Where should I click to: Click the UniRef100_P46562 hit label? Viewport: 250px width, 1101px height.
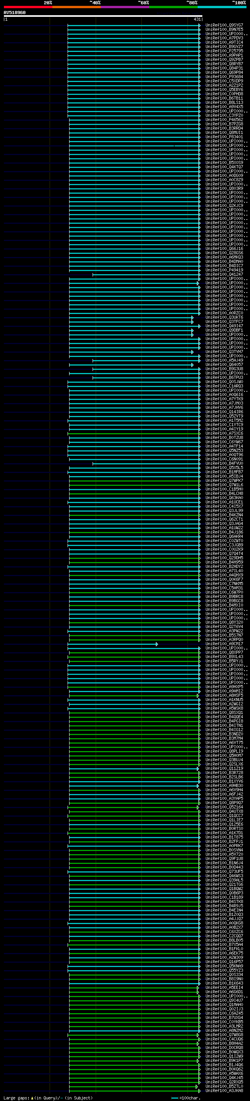(x=224, y=120)
